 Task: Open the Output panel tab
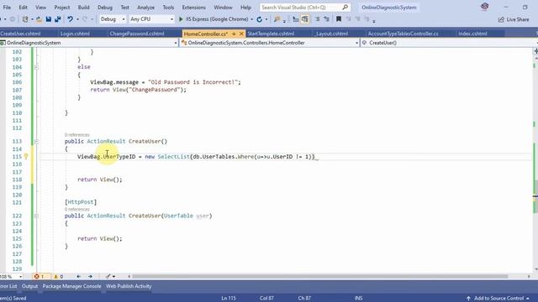[x=30, y=286]
